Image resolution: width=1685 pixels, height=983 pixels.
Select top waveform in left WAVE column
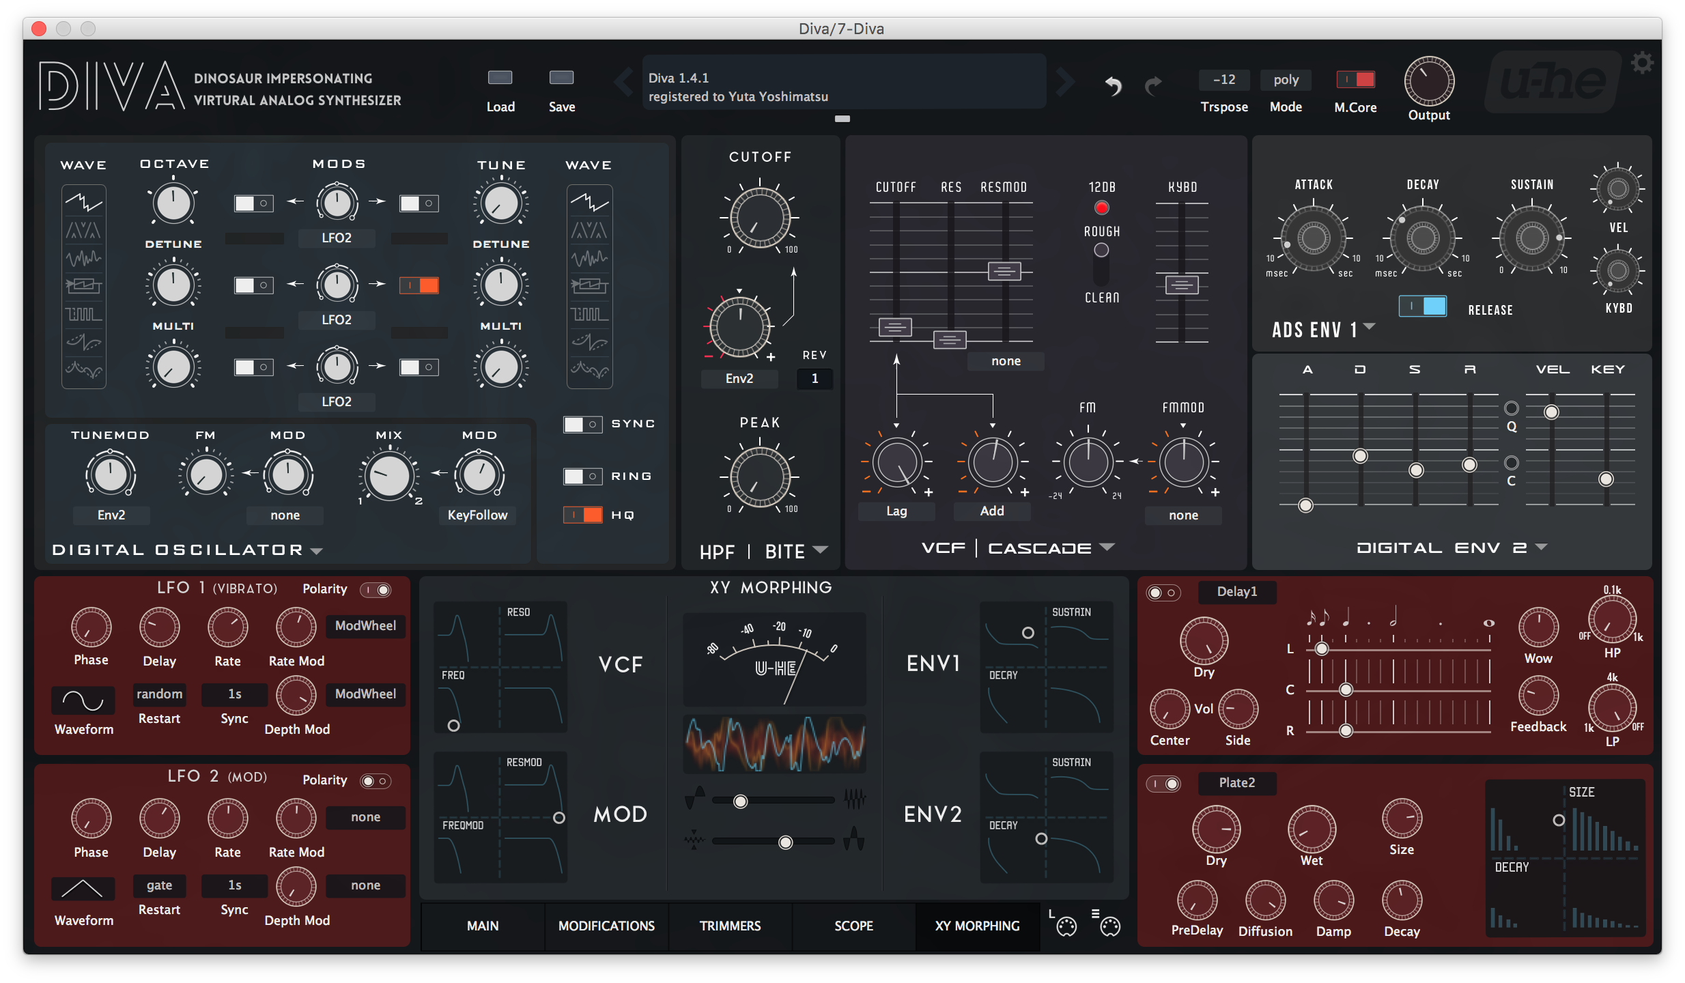tap(83, 202)
